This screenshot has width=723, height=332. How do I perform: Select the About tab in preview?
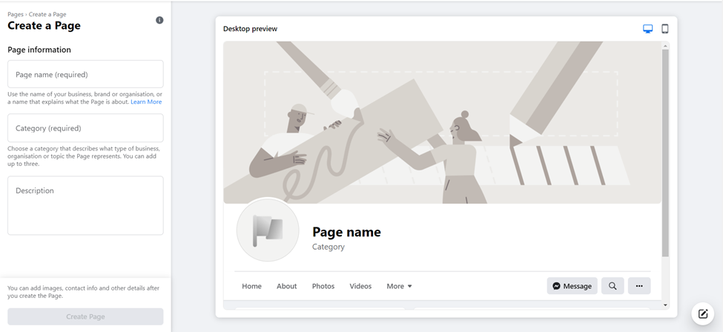click(286, 286)
